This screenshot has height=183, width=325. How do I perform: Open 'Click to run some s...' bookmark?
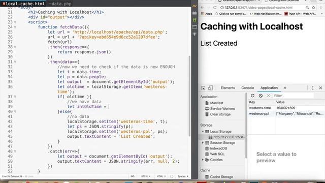231,14
